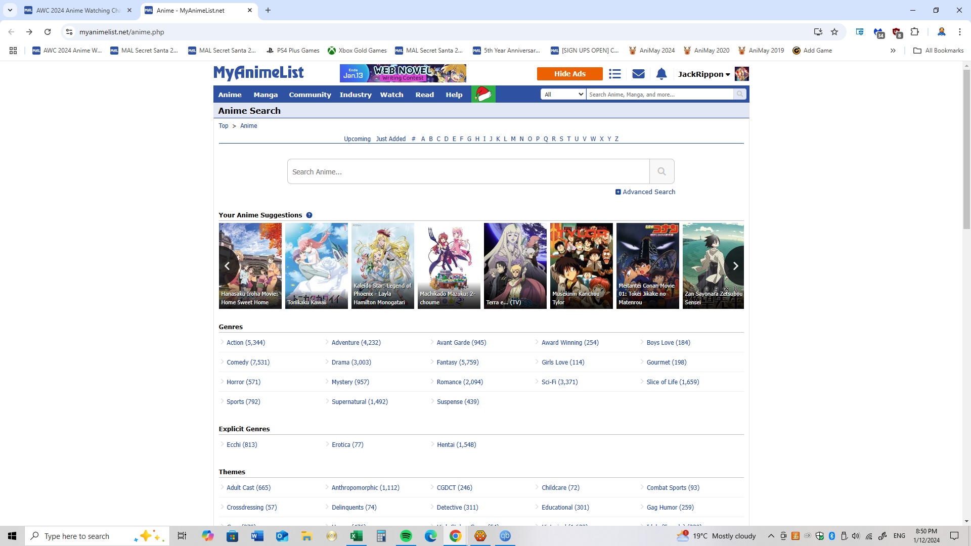This screenshot has width=971, height=546.
Task: Click the page vertical scrollbar thumb
Action: click(x=966, y=149)
